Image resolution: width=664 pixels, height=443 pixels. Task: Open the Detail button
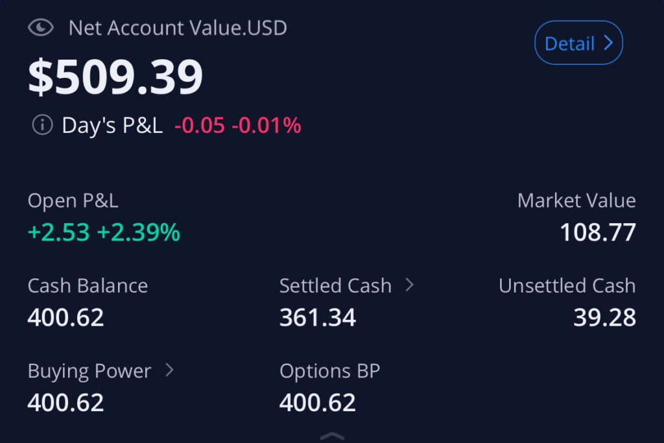pos(578,43)
